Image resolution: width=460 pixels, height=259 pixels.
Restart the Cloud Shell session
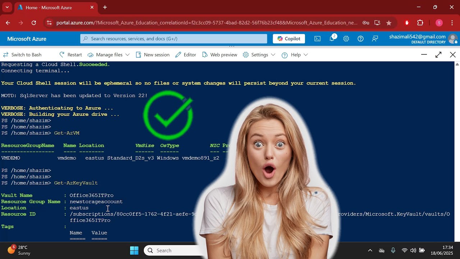click(71, 55)
